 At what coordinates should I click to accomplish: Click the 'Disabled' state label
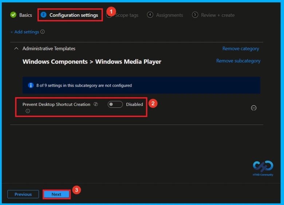(x=134, y=104)
